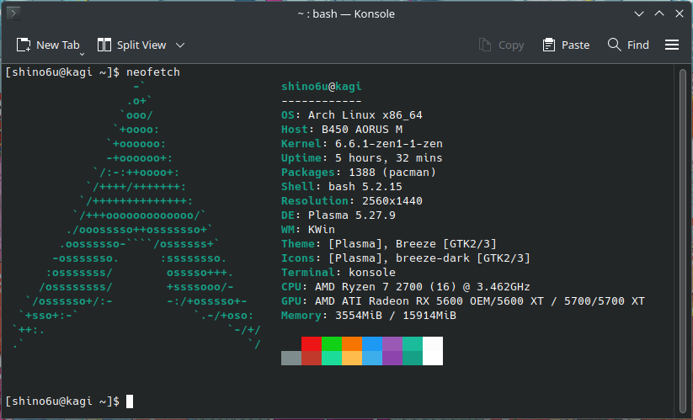
Task: Minimize the Konsole window
Action: [639, 13]
